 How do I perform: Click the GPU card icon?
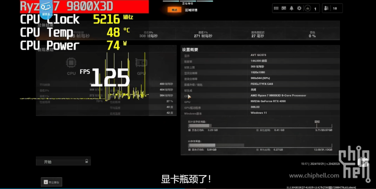141,63
